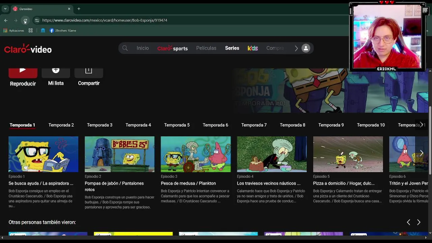Open the search magnifier in navigation
This screenshot has width=432, height=243.
(x=125, y=48)
